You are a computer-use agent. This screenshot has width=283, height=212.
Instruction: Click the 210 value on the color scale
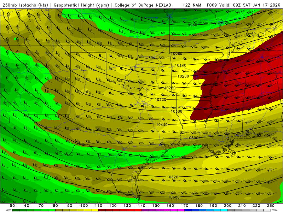pos(242,206)
